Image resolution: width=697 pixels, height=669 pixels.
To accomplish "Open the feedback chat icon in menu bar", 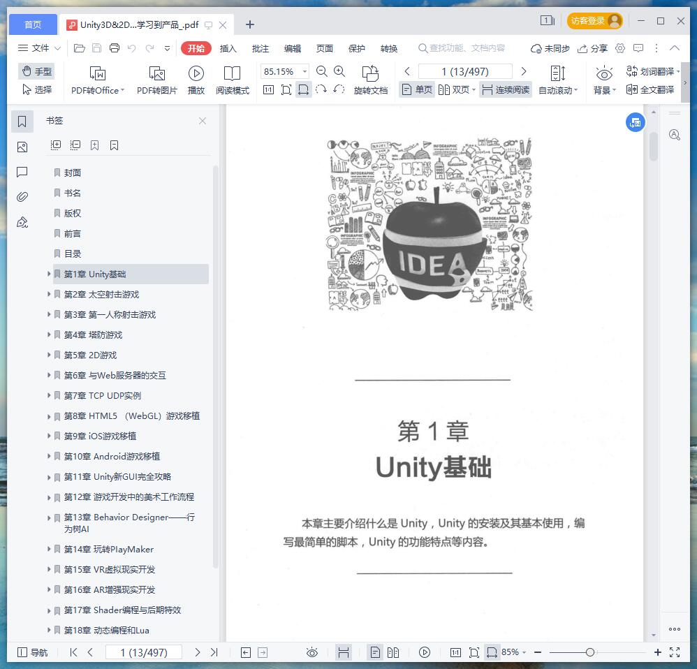I will point(638,48).
